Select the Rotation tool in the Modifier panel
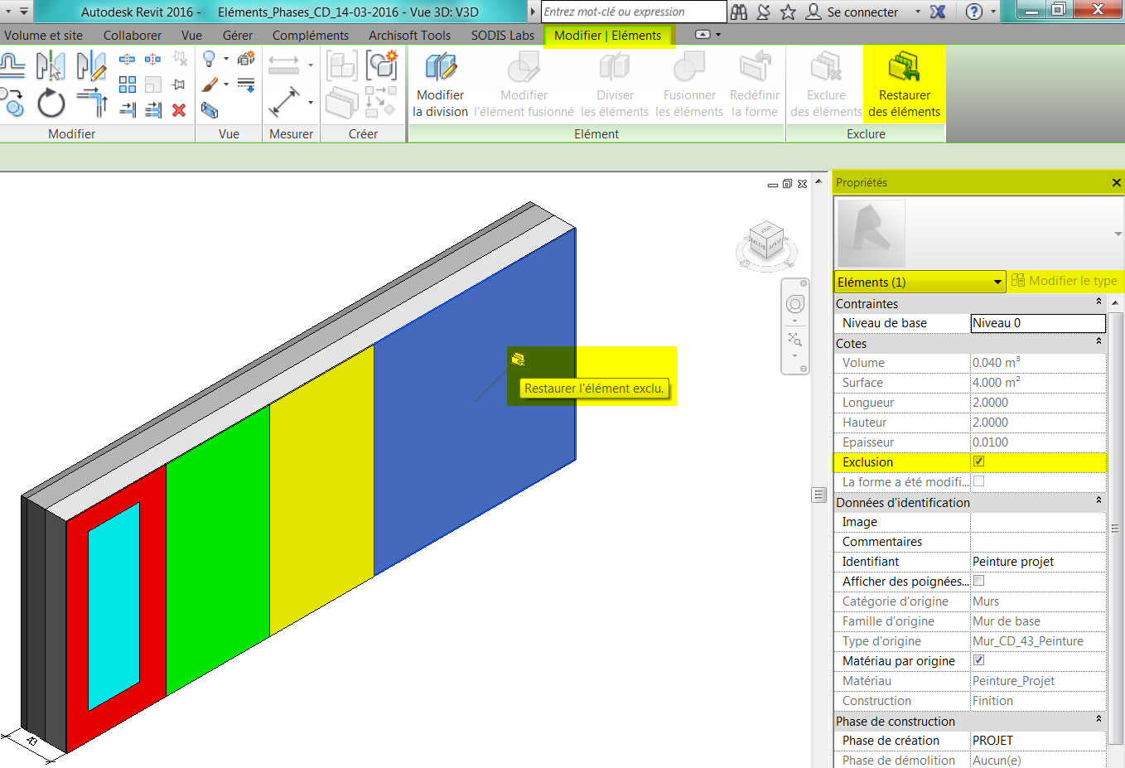Viewport: 1125px width, 768px height. coord(50,101)
